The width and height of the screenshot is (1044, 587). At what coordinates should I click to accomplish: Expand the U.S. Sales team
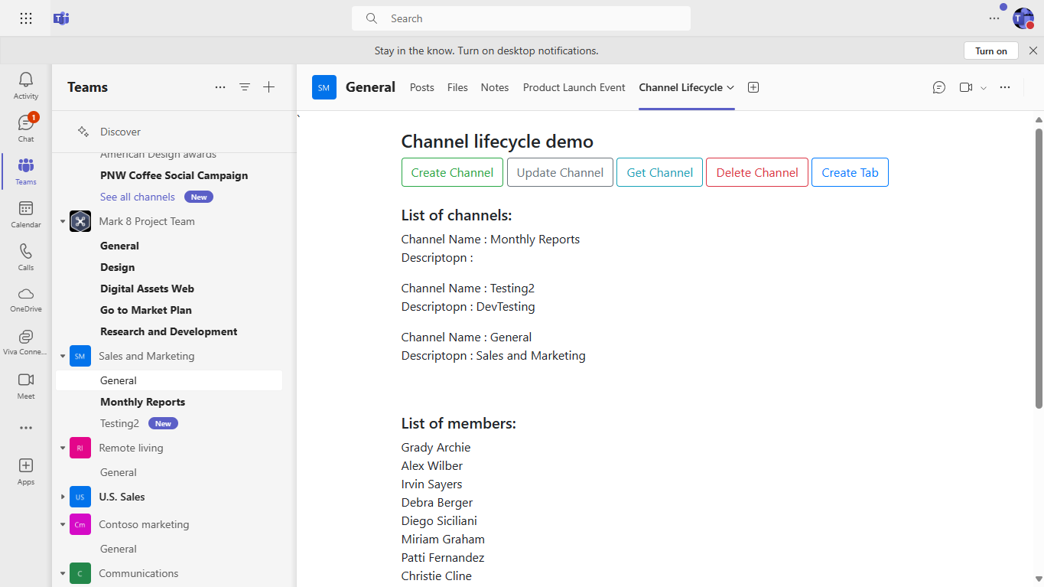pyautogui.click(x=63, y=497)
